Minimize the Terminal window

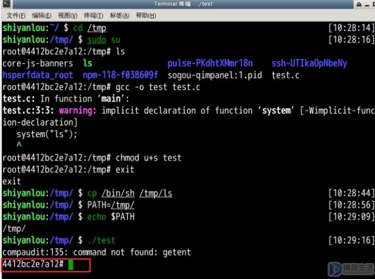pyautogui.click(x=367, y=5)
